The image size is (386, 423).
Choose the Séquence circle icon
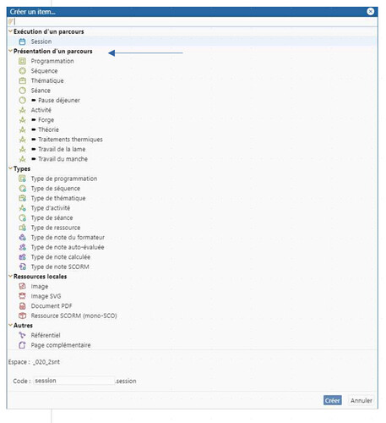[22, 71]
